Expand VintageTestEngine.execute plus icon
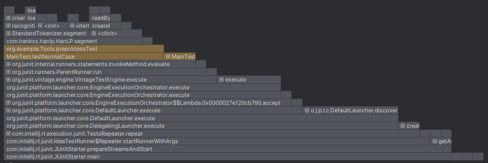This screenshot has height=163, width=488. pyautogui.click(x=9, y=80)
